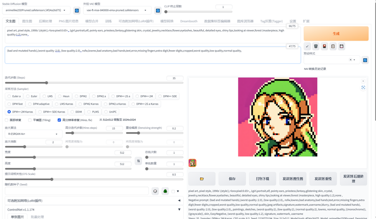Open the PNG 图片信息 tab
This screenshot has width=376, height=219.
pos(69,21)
